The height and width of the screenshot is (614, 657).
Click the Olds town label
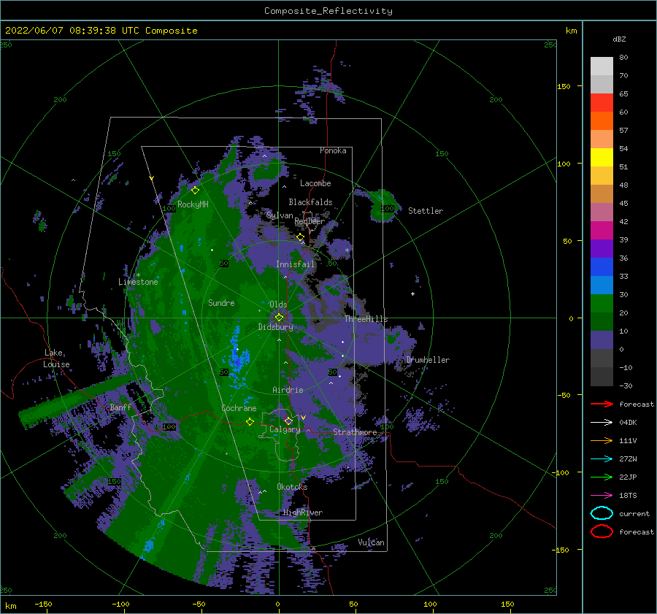(x=278, y=304)
